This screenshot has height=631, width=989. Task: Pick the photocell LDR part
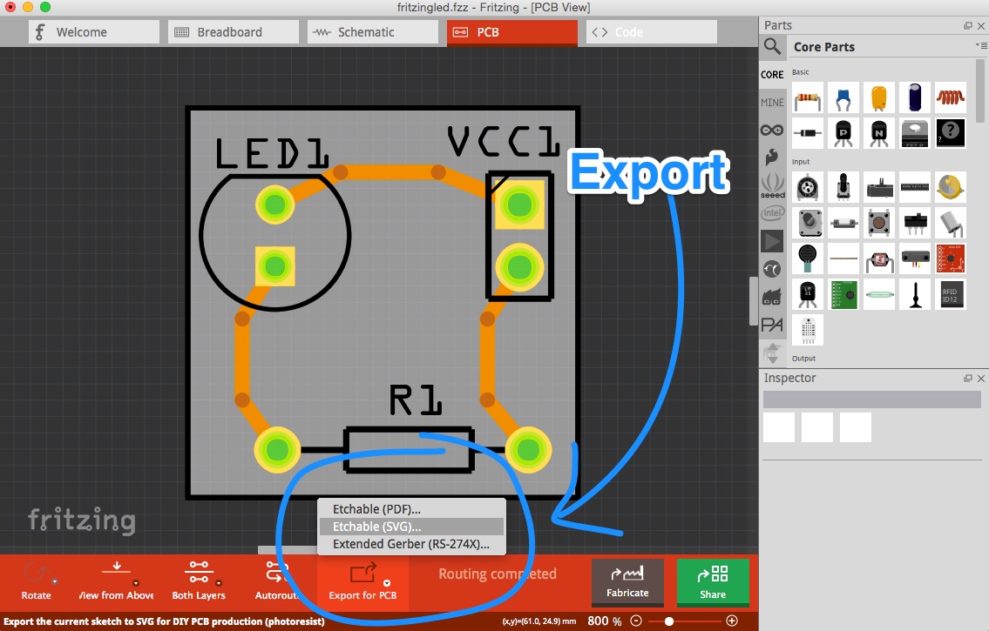(879, 258)
